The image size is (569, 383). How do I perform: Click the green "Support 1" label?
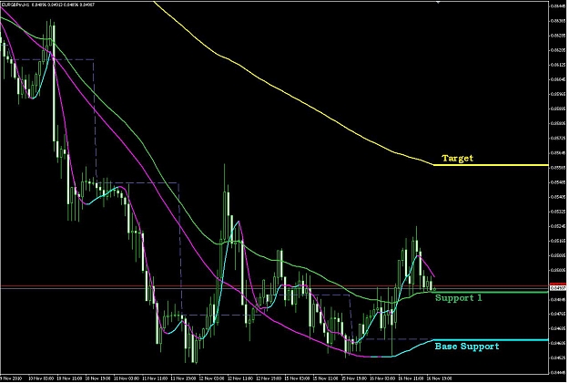[x=458, y=298]
